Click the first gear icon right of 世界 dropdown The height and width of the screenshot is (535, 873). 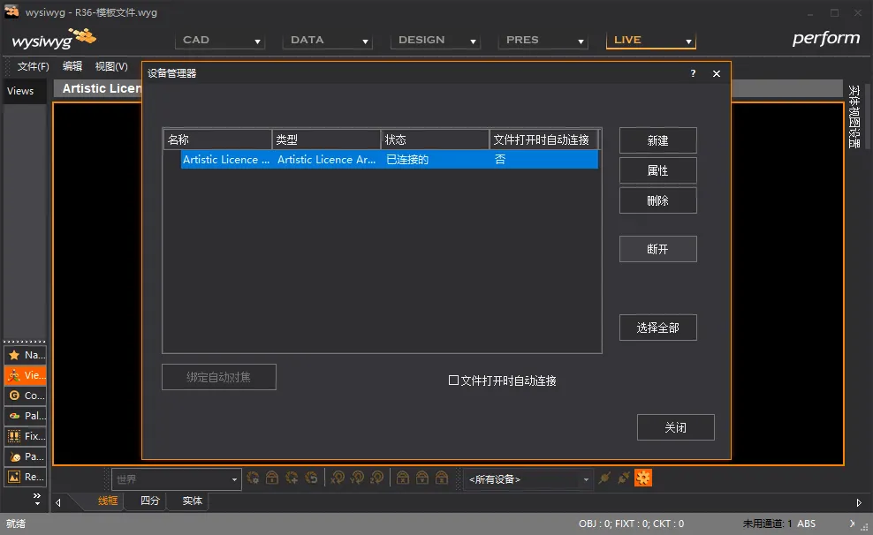point(253,478)
